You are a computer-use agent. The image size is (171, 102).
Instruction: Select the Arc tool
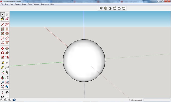(x=2, y=38)
